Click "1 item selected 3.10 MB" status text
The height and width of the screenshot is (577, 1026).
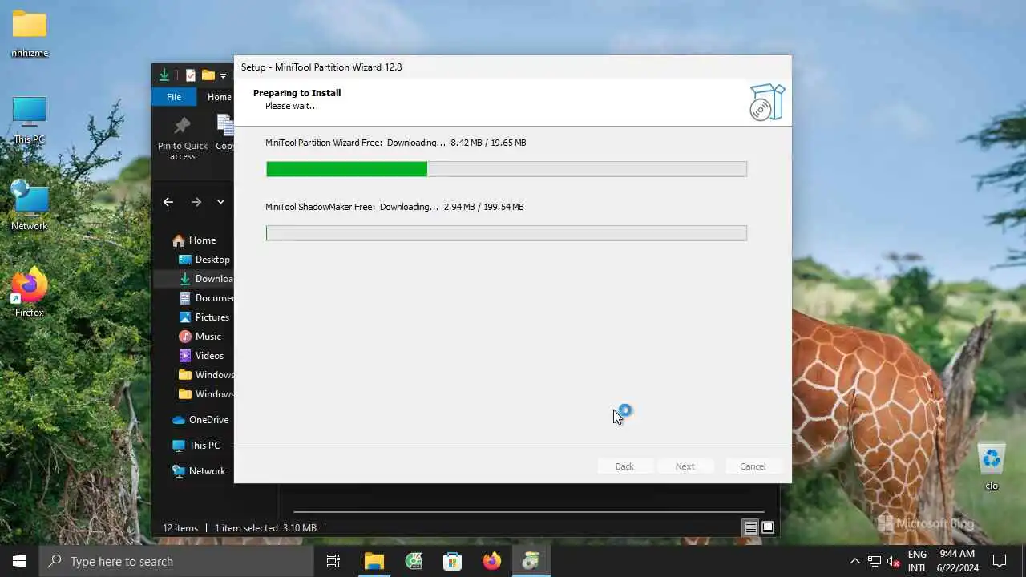click(265, 528)
